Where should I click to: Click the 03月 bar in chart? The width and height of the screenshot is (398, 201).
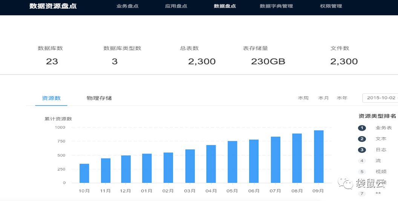pos(190,166)
